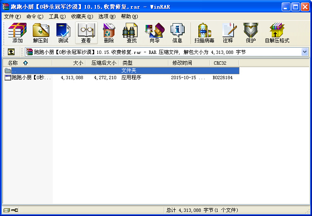
Task: Open the Tools (工具) menu
Action: click(x=57, y=17)
